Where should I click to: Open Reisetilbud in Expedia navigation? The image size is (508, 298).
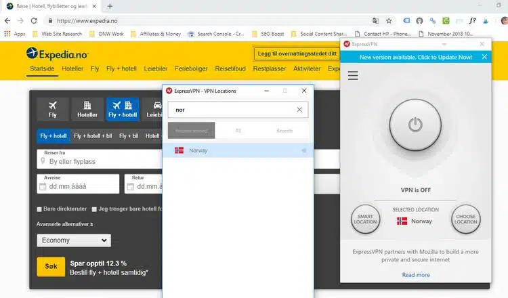point(230,68)
